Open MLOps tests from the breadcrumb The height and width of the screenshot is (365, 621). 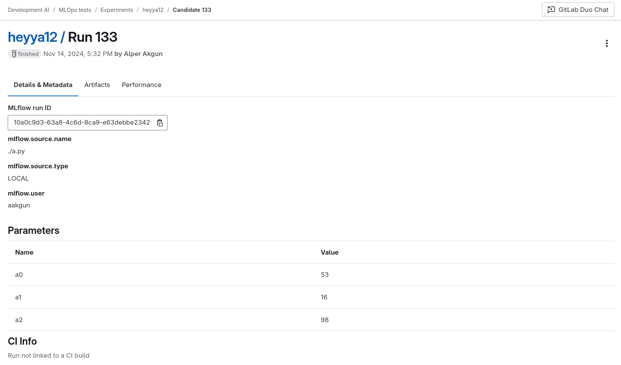pyautogui.click(x=75, y=10)
